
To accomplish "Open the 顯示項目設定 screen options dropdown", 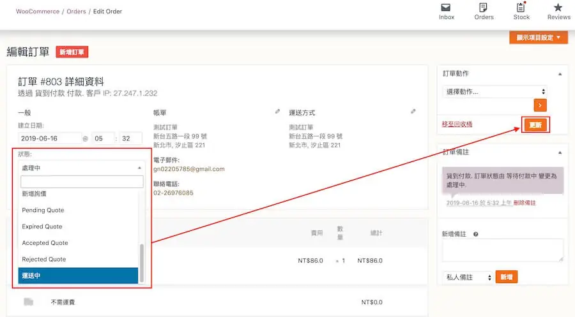I will click(x=539, y=38).
